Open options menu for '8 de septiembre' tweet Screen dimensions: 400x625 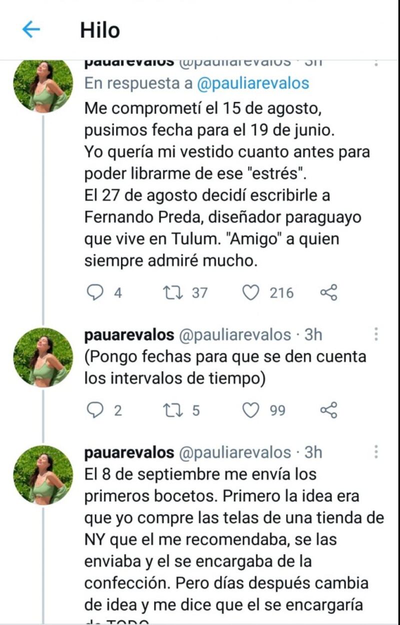pyautogui.click(x=376, y=452)
